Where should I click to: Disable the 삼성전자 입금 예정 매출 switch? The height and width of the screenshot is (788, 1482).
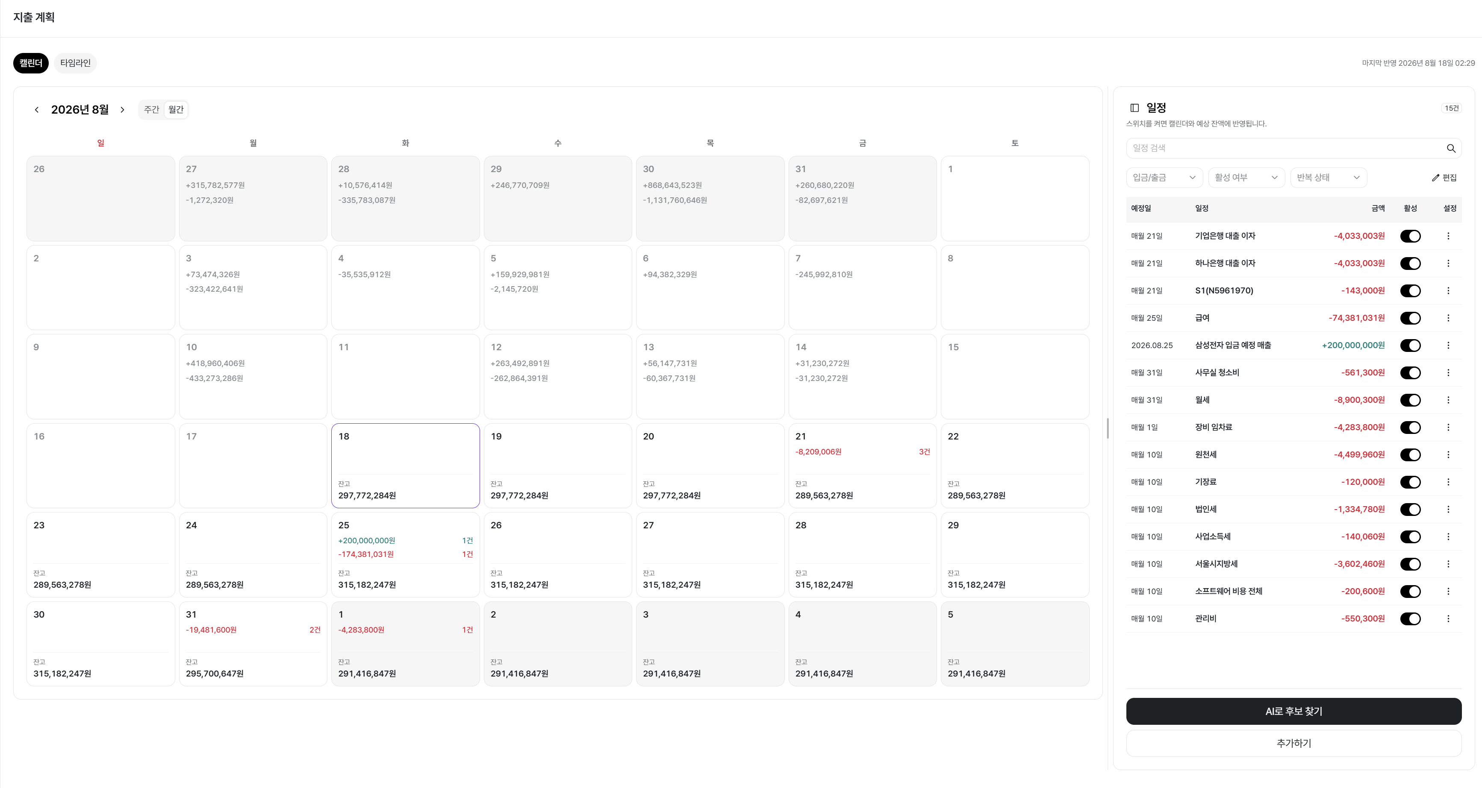1410,346
